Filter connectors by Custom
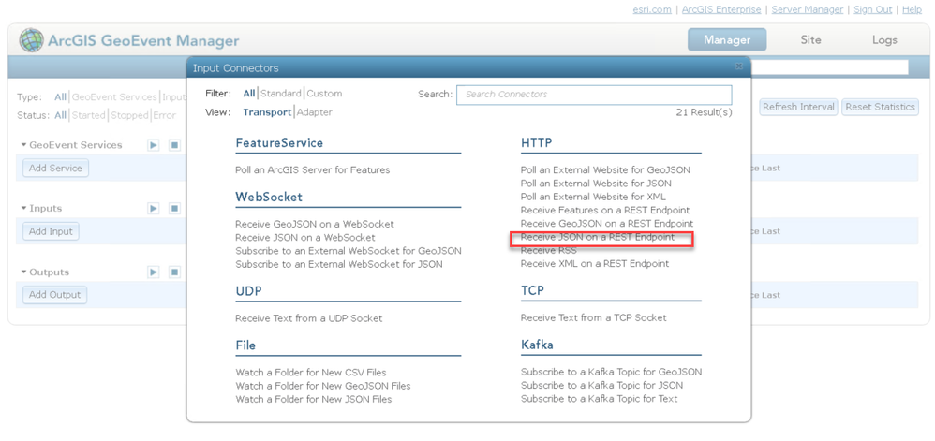The image size is (935, 441). click(324, 94)
